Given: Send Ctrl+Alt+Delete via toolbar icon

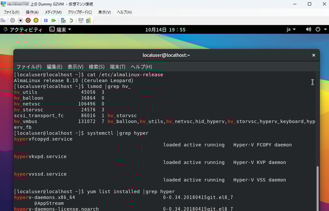Looking at the screenshot, I should 3,20.
